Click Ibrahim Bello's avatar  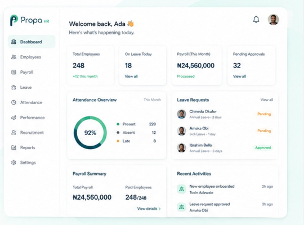pos(182,148)
